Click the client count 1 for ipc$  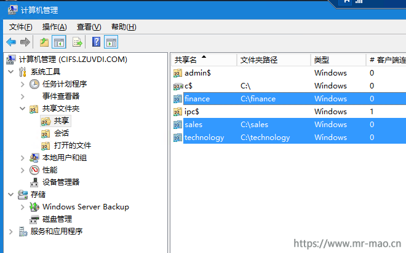(x=372, y=112)
